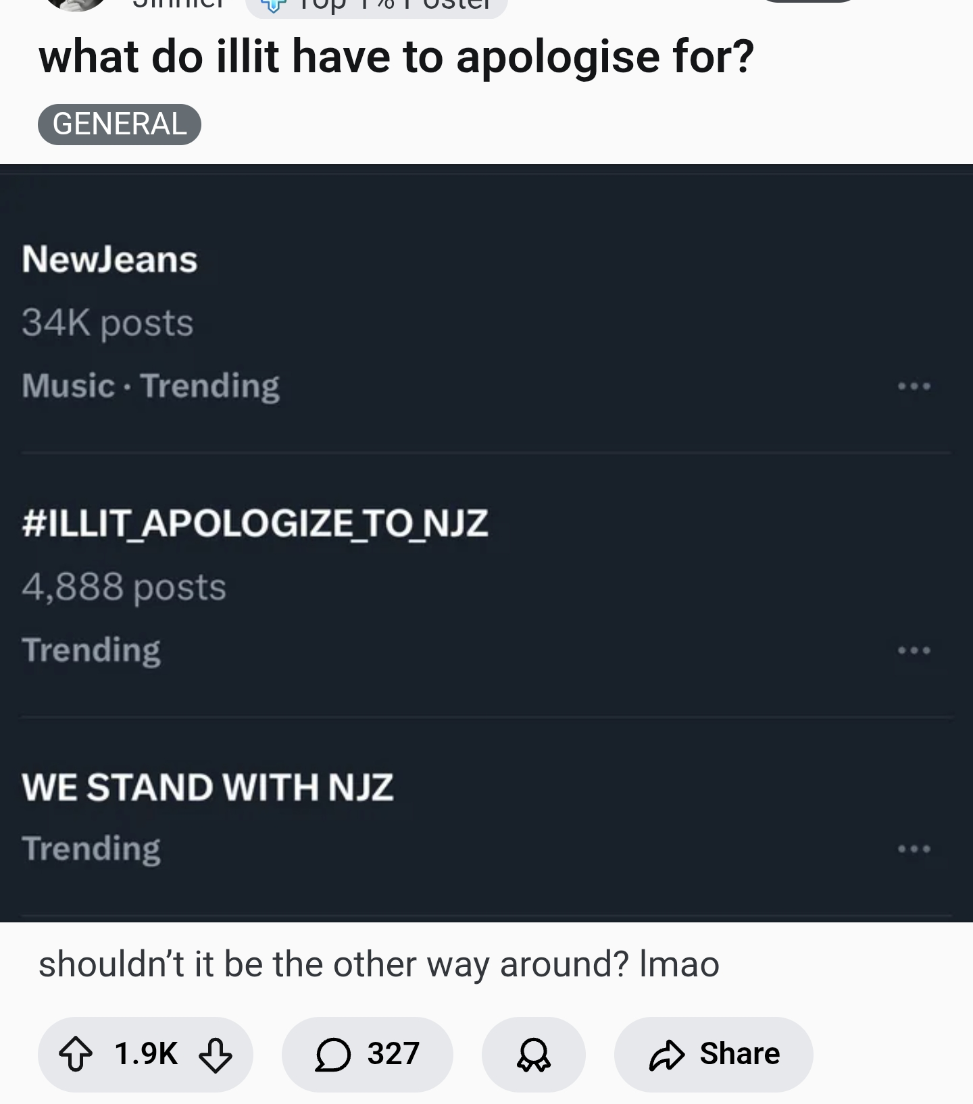Screen dimensions: 973x1104
Task: Click the 34K posts label
Action: [x=107, y=323]
